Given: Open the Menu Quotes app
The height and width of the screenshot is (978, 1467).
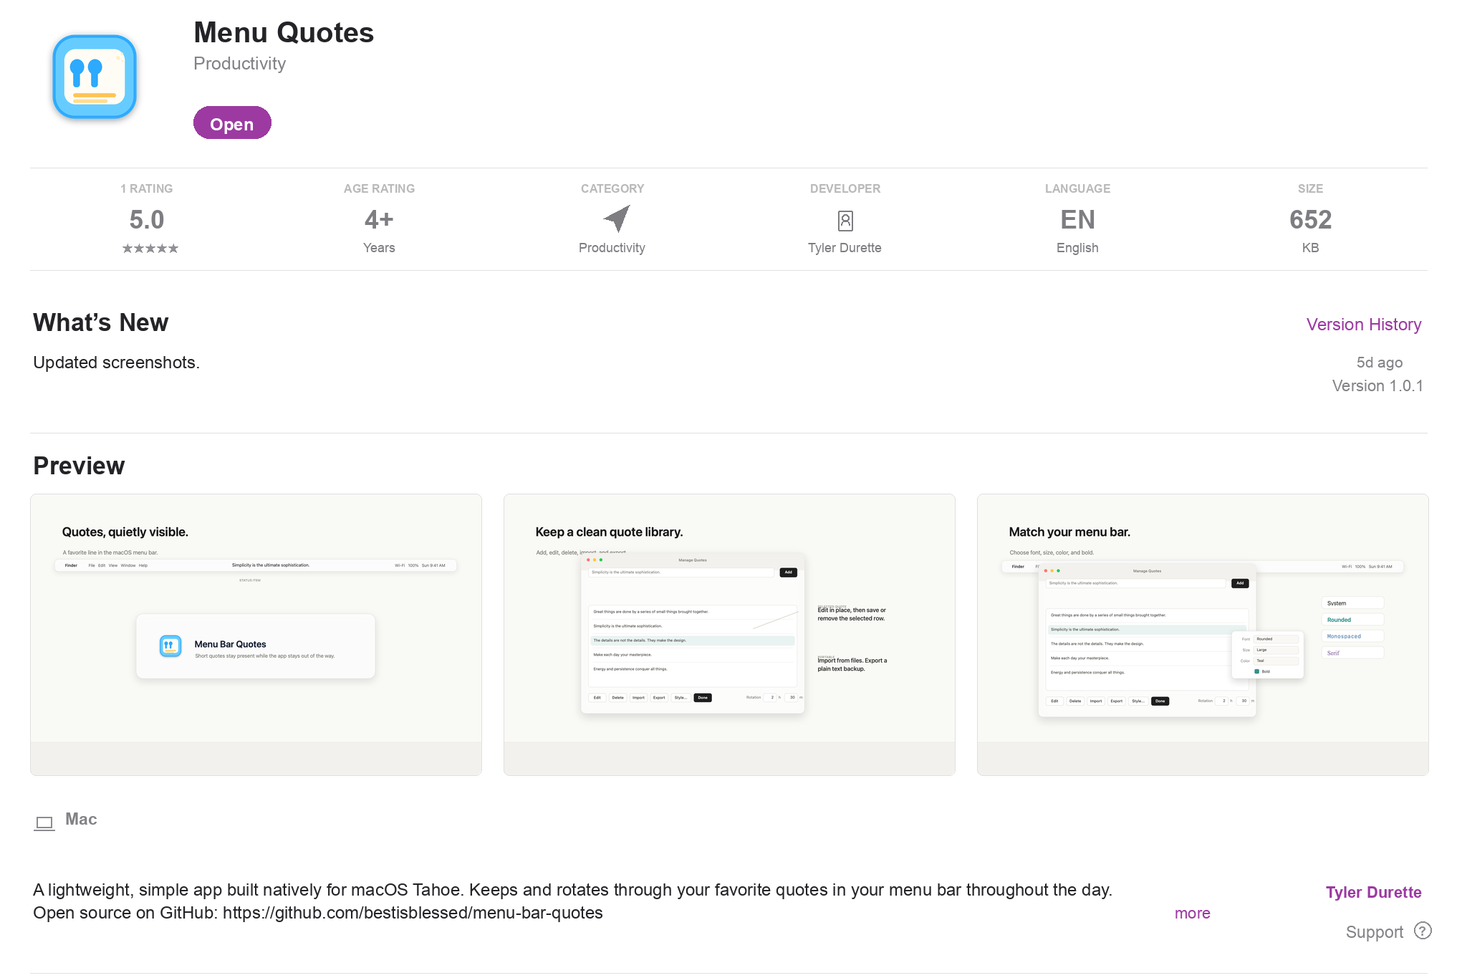Looking at the screenshot, I should click(x=232, y=123).
